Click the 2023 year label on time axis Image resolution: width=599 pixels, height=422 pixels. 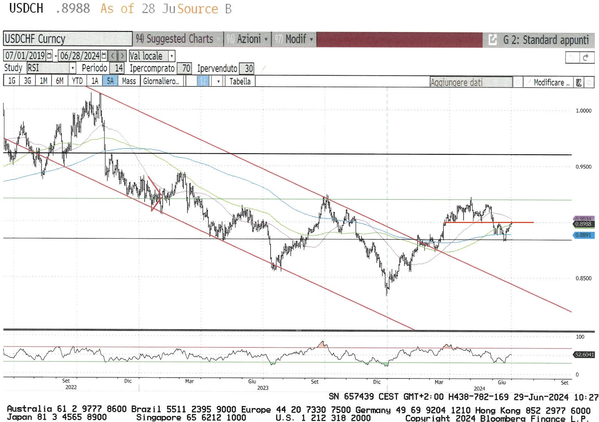[x=263, y=388]
